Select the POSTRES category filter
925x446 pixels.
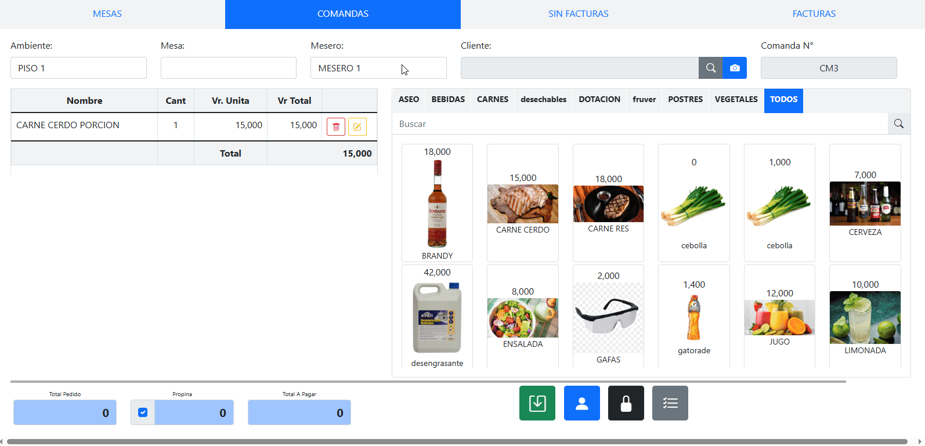[685, 100]
